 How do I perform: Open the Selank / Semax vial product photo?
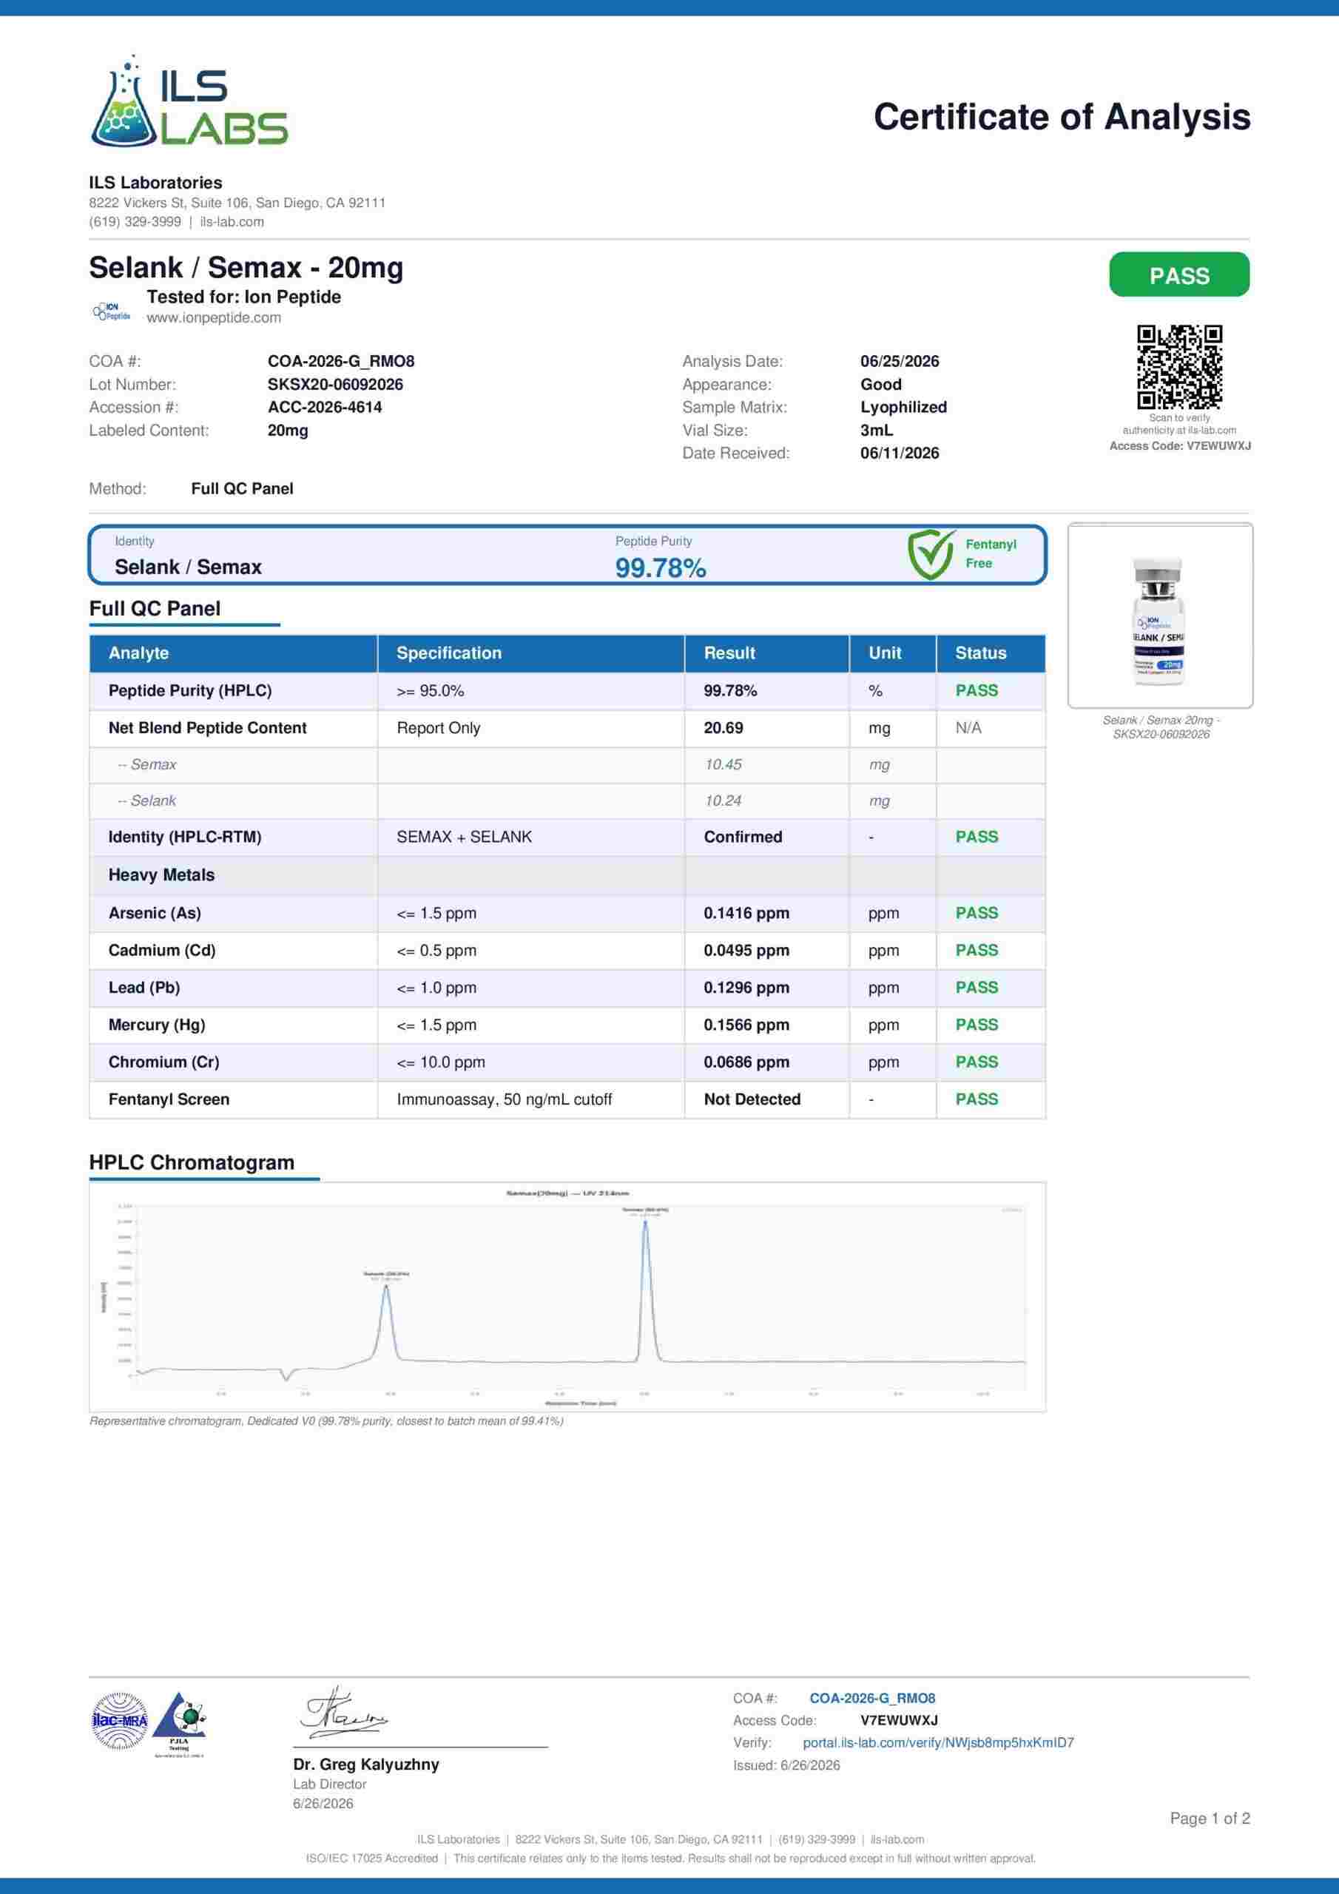[1160, 616]
